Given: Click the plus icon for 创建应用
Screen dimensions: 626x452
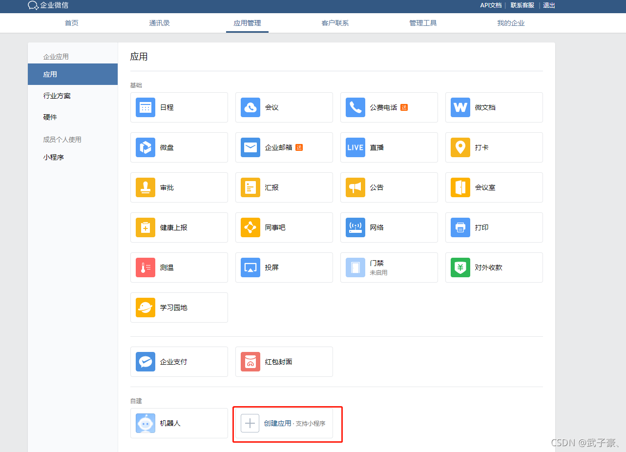Looking at the screenshot, I should 250,423.
